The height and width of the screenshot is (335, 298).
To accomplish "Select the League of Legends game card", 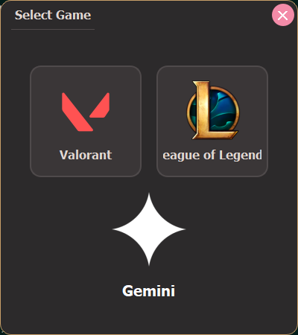I will pos(212,121).
